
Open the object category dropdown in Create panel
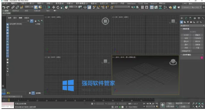[192, 26]
